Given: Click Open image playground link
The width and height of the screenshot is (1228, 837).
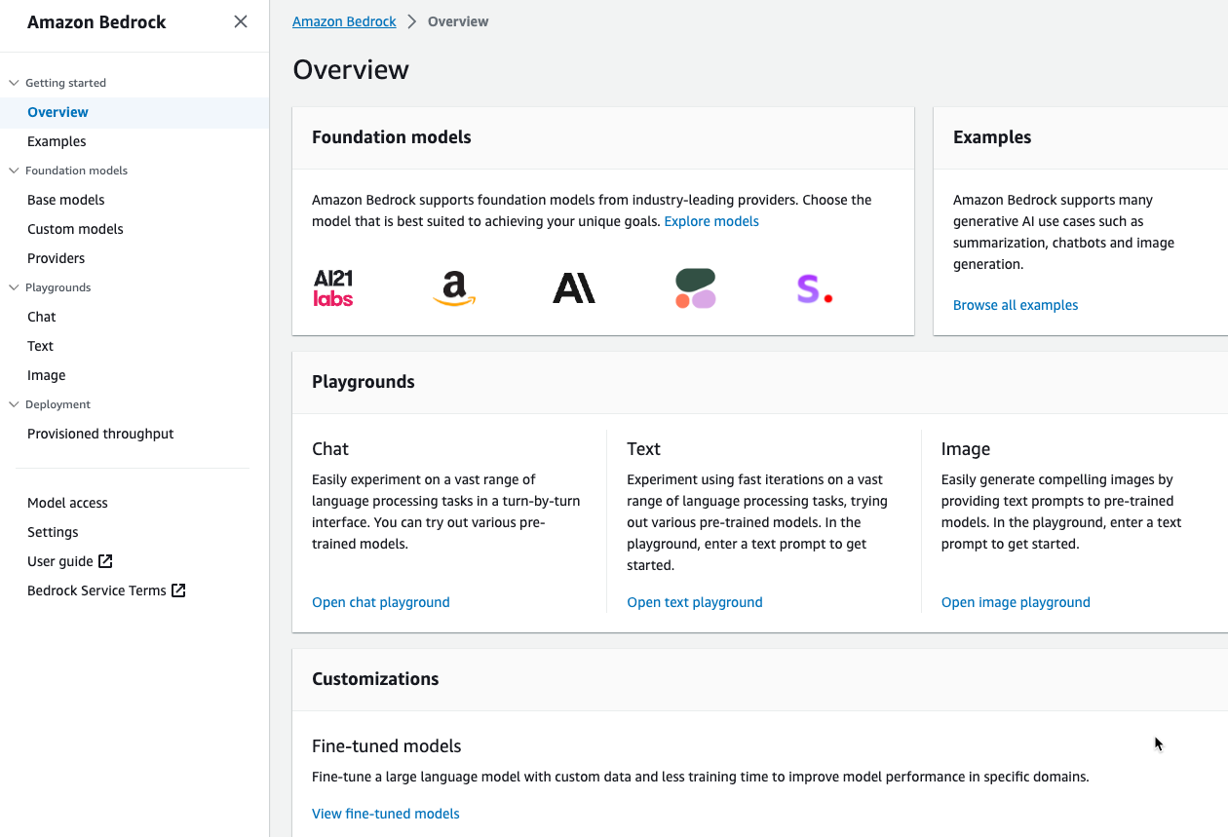Looking at the screenshot, I should [1016, 602].
